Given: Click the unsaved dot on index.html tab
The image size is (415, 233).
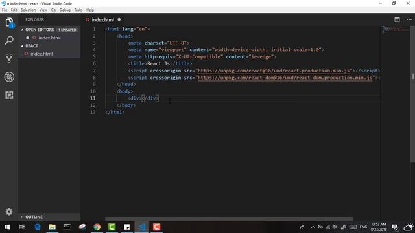Looking at the screenshot, I should [x=119, y=19].
